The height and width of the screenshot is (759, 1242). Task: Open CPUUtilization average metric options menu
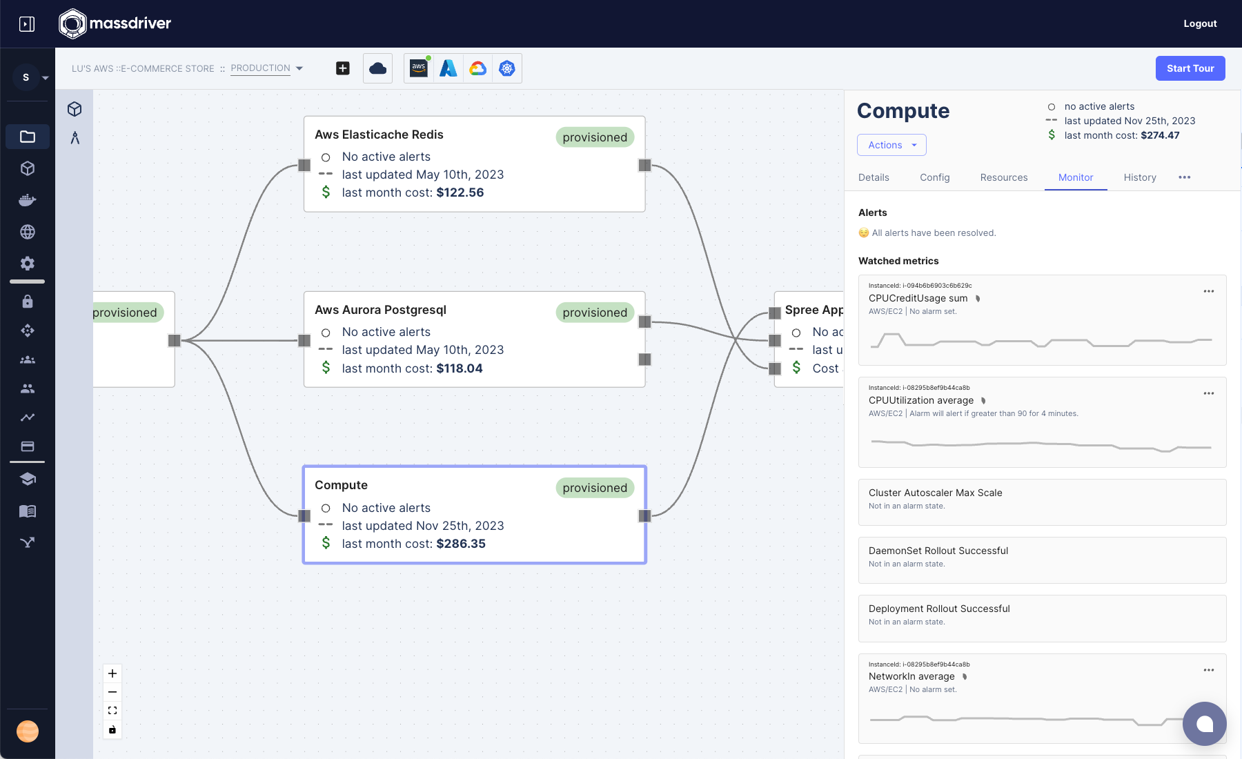pyautogui.click(x=1209, y=393)
